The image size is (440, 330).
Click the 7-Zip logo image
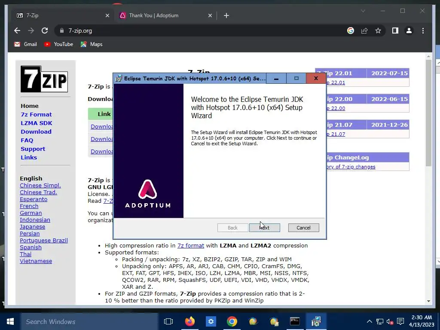44,79
